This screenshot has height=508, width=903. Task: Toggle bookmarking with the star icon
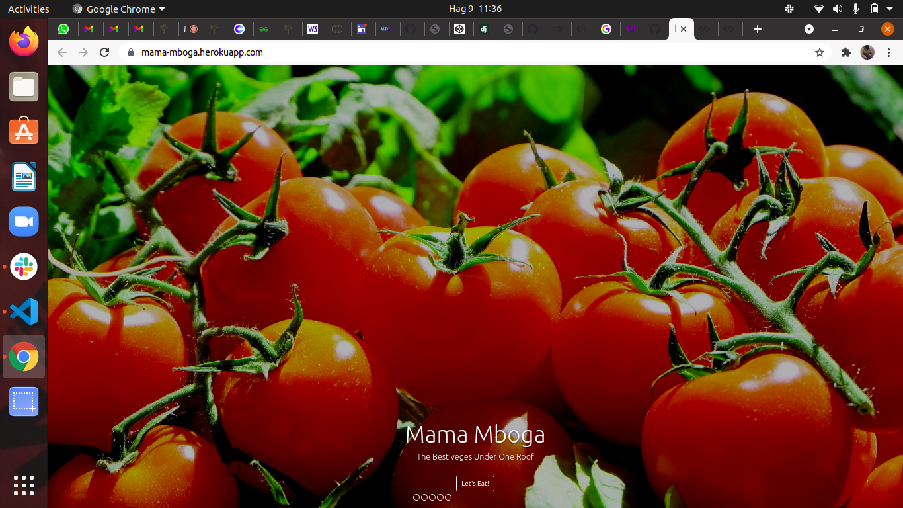(x=820, y=52)
